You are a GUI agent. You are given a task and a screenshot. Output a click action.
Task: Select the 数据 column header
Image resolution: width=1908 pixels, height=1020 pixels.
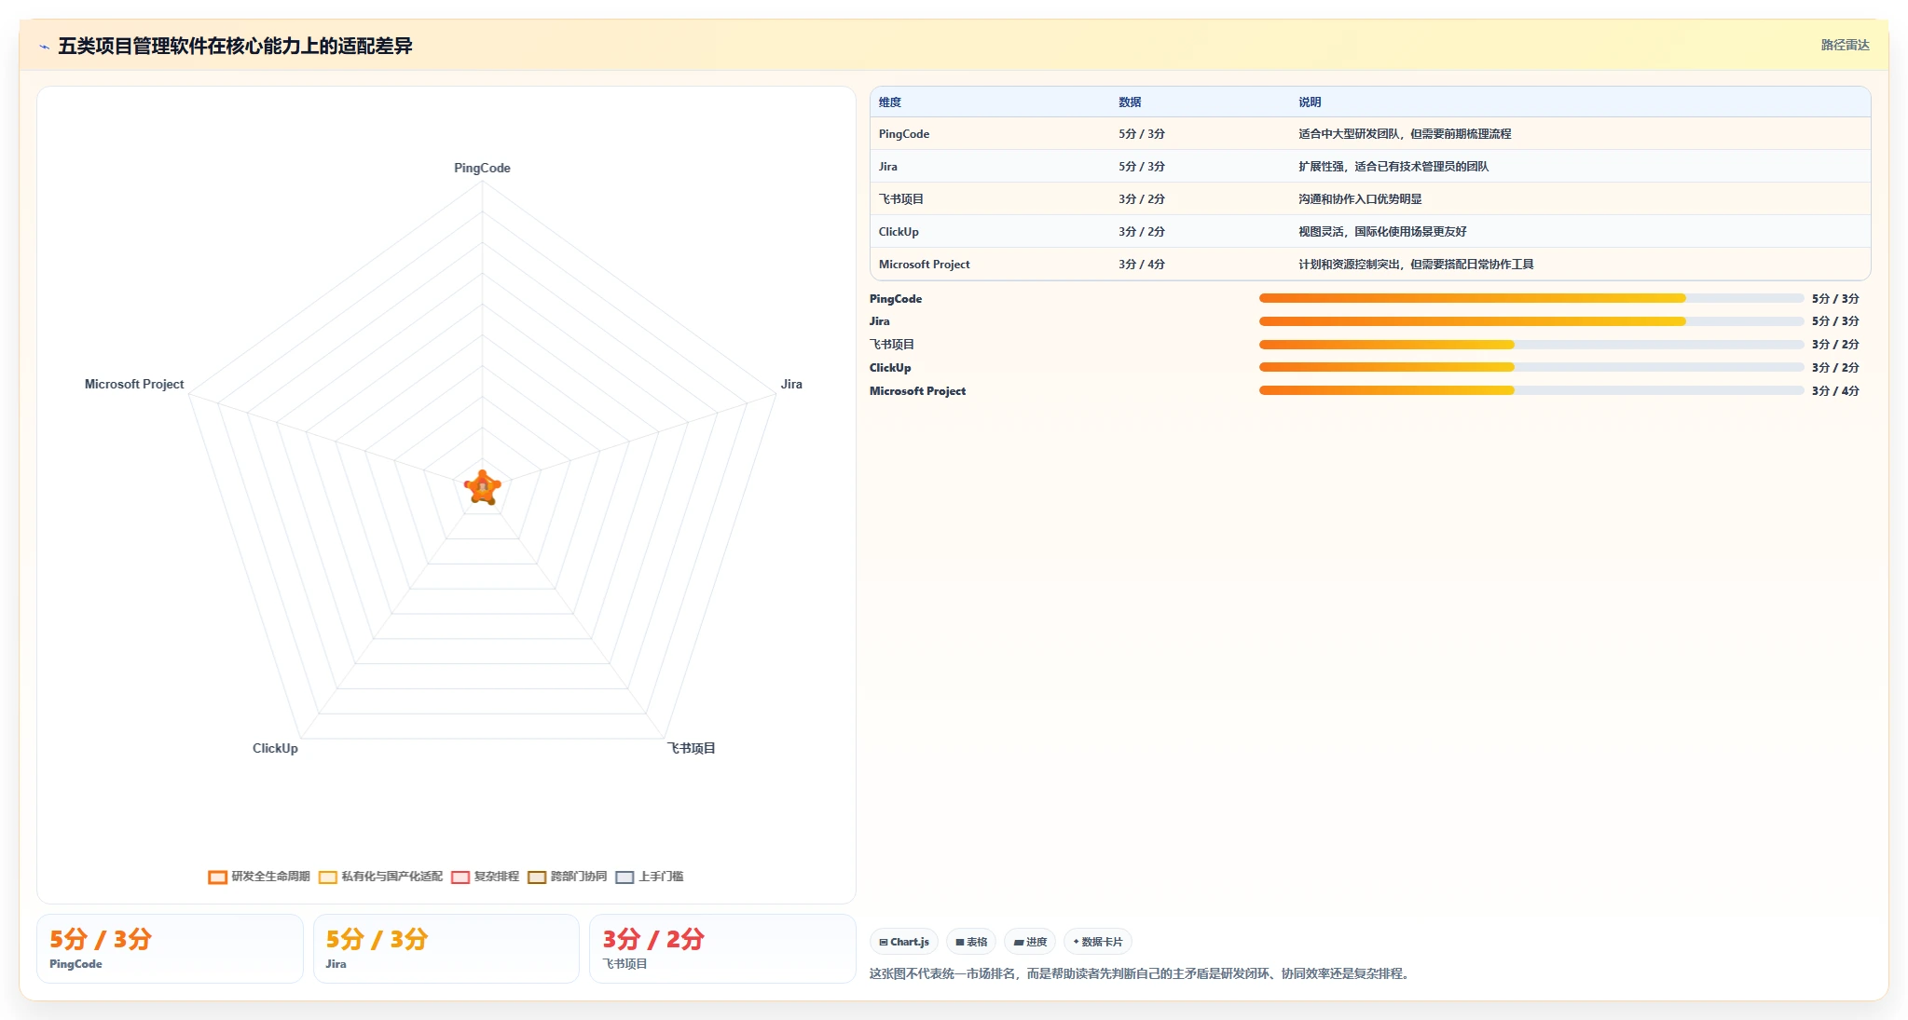tap(1130, 102)
